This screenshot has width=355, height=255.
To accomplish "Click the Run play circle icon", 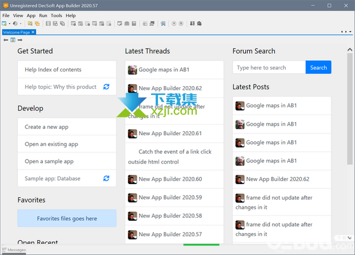I will pyautogui.click(x=174, y=24).
